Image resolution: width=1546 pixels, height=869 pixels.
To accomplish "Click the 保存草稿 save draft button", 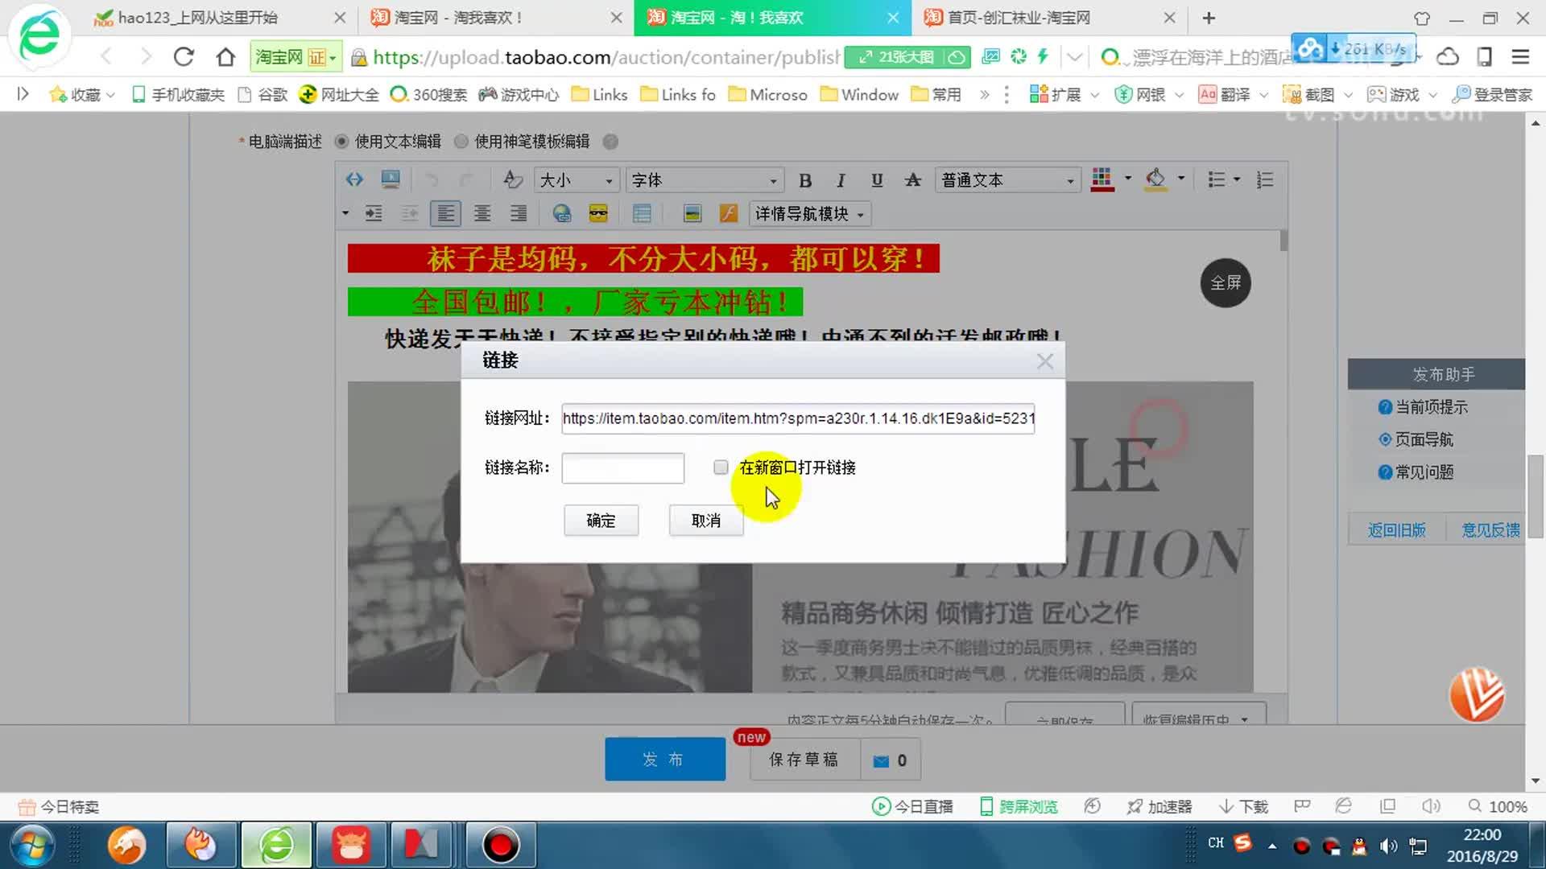I will click(x=803, y=759).
